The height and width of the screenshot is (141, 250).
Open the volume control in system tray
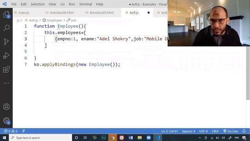click(223, 137)
